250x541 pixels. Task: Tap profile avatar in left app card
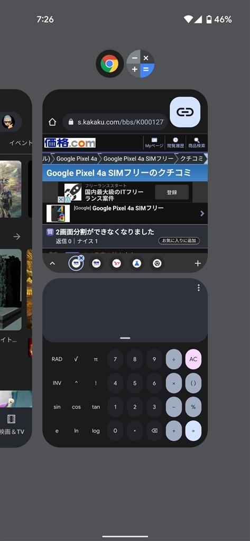coord(7,122)
